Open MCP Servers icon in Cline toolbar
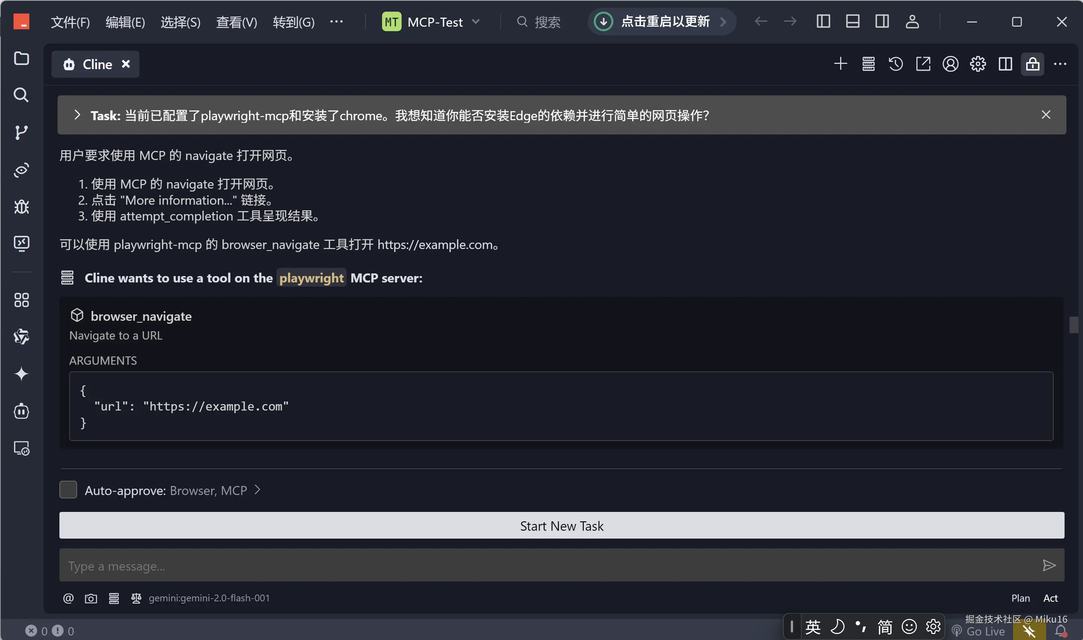 pos(868,64)
